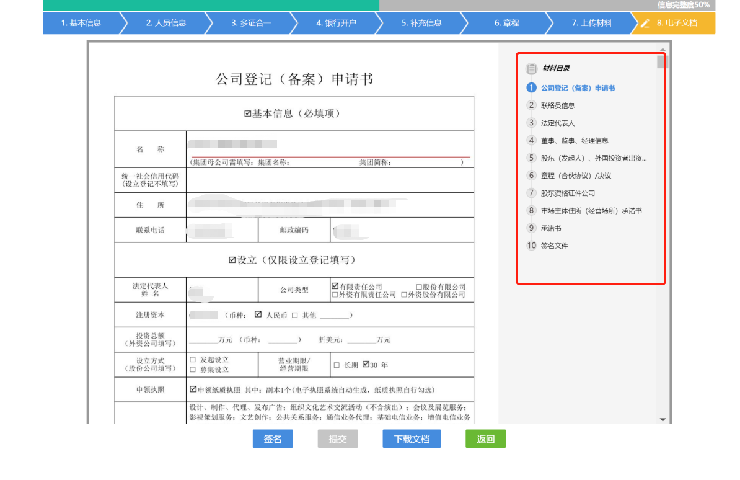The width and height of the screenshot is (740, 480).
Task: Click 下载文档 button
Action: (x=412, y=439)
